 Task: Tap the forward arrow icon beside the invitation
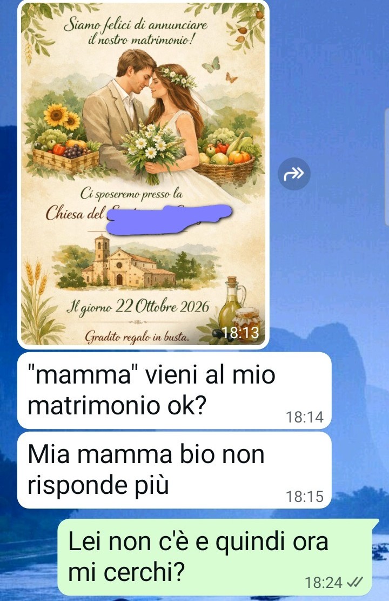coord(294,174)
